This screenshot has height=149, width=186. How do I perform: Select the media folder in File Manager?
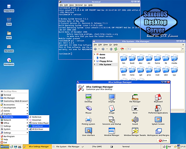pyautogui.click(x=174, y=59)
